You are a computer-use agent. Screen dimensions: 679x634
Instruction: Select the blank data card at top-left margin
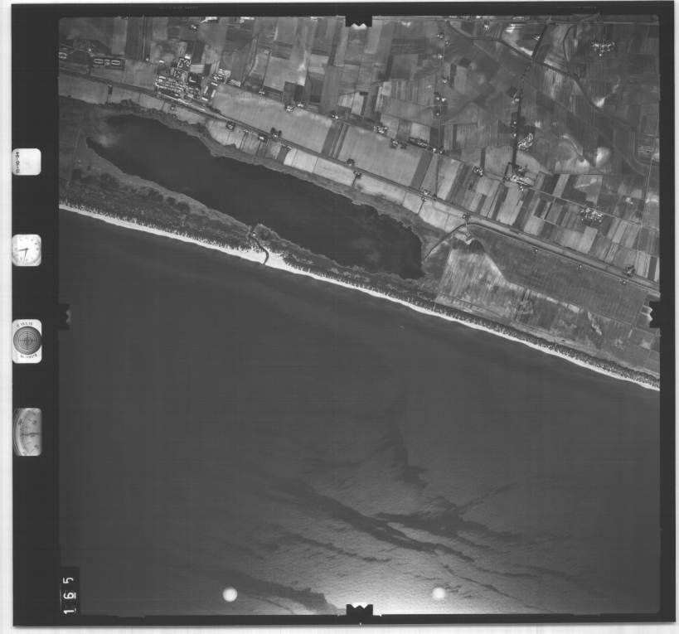tap(27, 162)
